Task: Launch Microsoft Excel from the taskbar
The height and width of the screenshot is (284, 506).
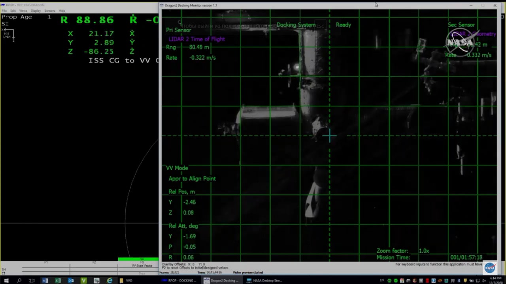Action: point(58,280)
